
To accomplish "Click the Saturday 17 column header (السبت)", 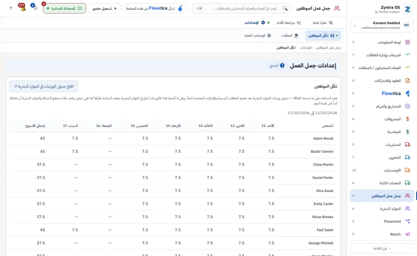I will click(x=70, y=125).
